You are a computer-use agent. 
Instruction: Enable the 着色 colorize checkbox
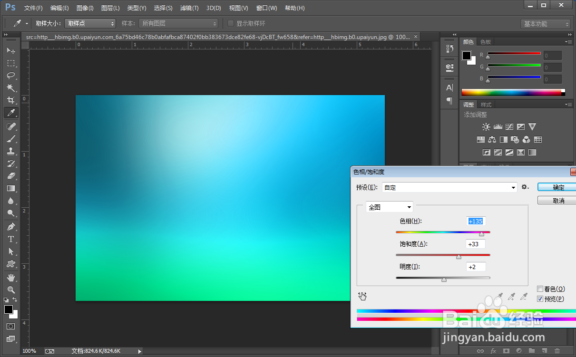coord(540,289)
